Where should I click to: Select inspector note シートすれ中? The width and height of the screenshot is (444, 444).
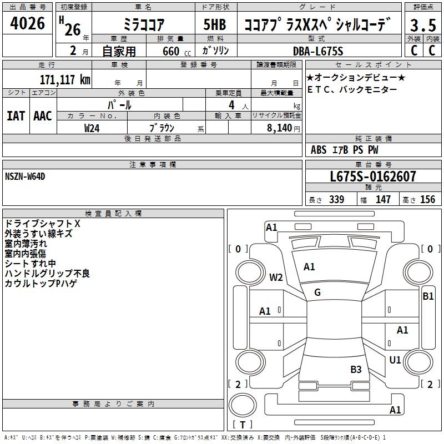pos(31,263)
